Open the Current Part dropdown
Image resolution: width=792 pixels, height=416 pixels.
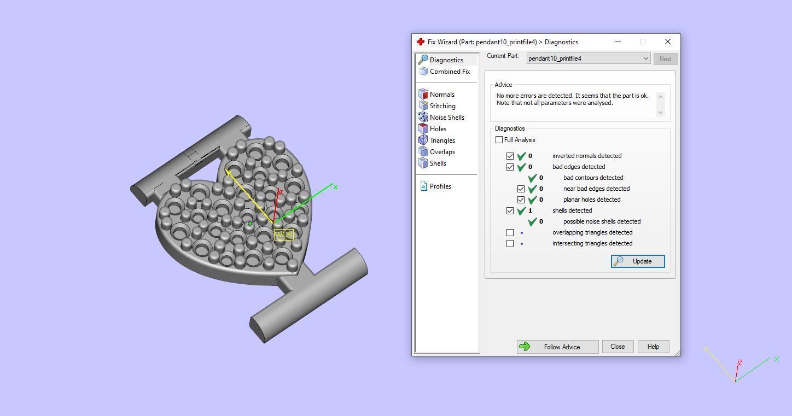coord(589,58)
